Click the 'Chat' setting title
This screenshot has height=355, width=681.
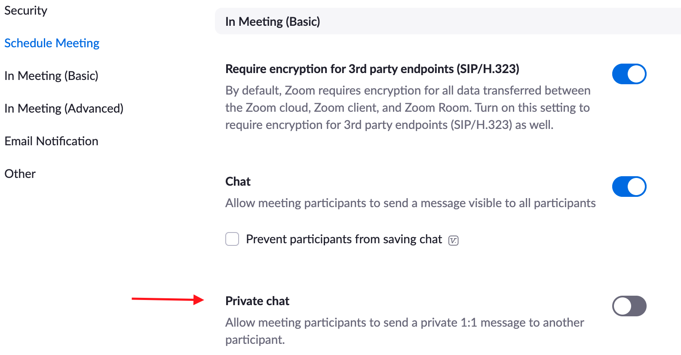pos(238,181)
